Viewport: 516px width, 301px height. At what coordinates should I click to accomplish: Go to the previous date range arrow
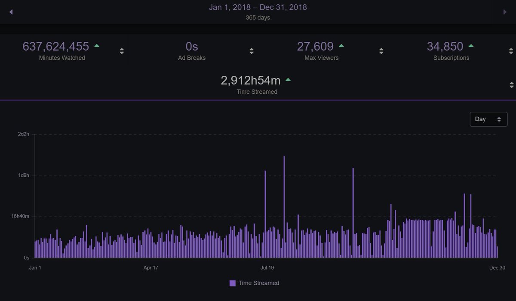(11, 12)
